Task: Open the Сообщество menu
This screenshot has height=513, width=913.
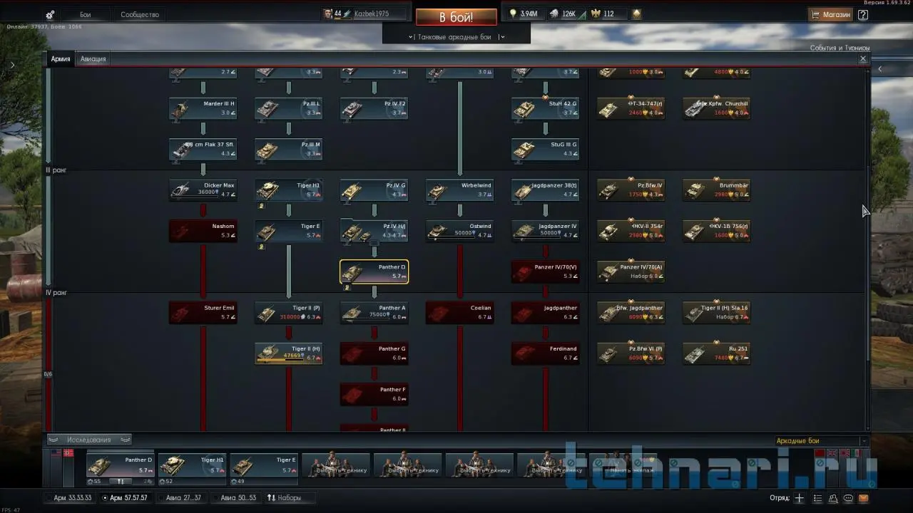Action: [x=140, y=14]
